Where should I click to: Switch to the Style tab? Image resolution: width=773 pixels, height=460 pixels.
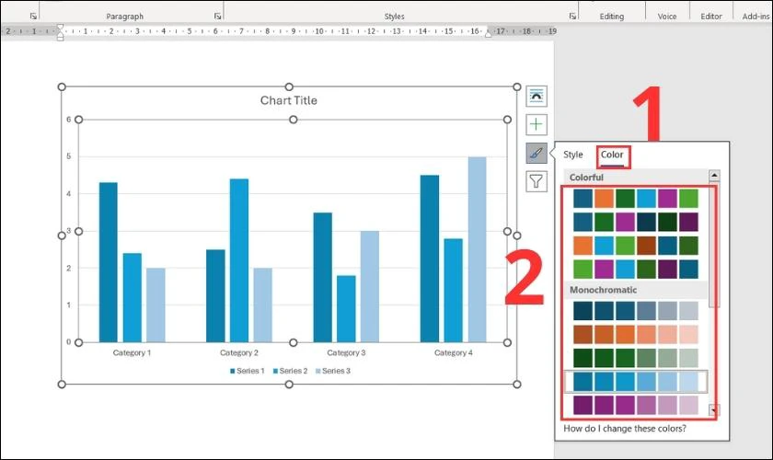[572, 155]
